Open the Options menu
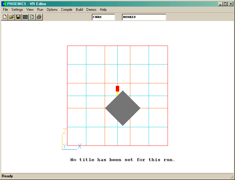 pos(52,10)
